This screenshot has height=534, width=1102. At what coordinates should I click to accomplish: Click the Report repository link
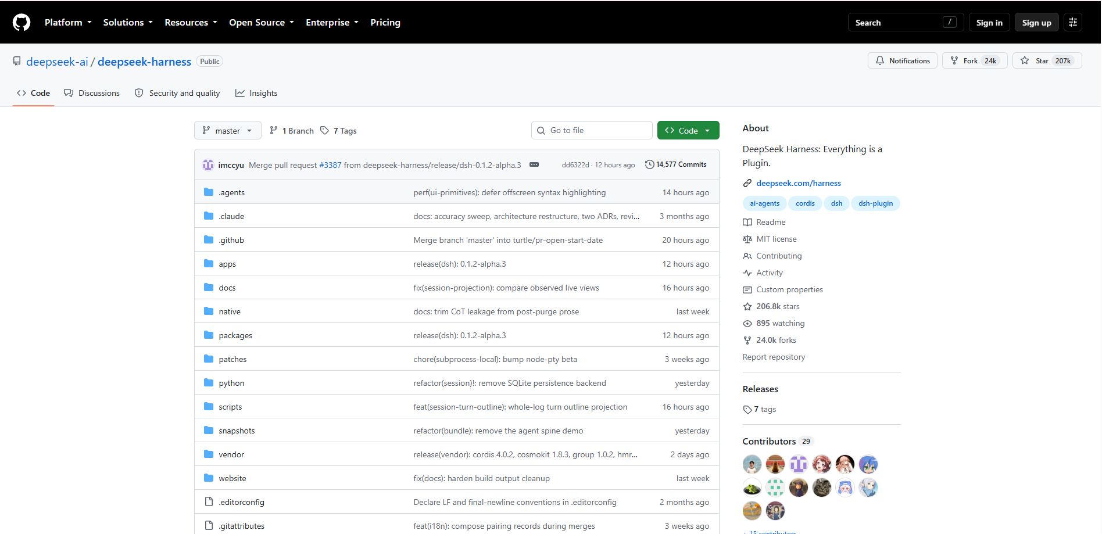(x=774, y=357)
